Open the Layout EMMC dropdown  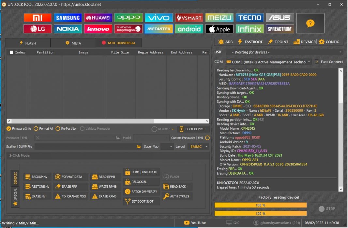point(198,147)
